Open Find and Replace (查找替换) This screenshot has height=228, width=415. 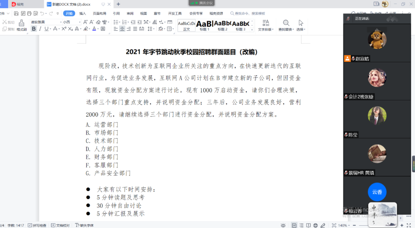[286, 25]
